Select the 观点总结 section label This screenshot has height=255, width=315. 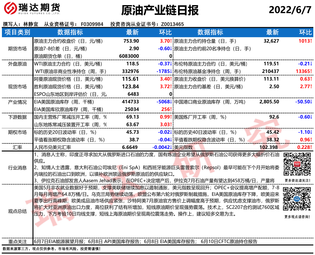click(x=17, y=211)
